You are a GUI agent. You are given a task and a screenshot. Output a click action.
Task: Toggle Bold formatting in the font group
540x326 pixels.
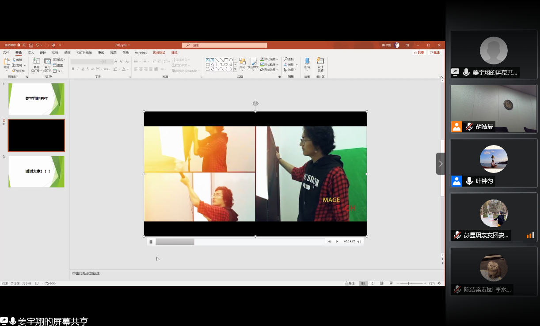tap(73, 69)
